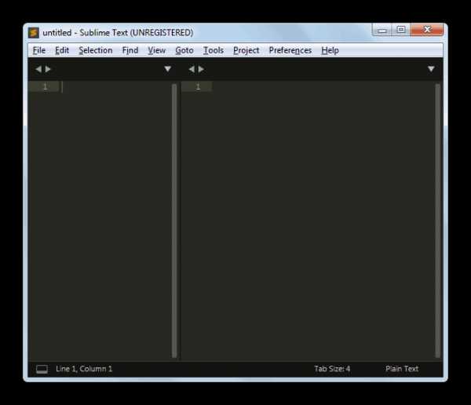Open the Plain Text syntax selector
The width and height of the screenshot is (471, 405).
click(x=402, y=369)
